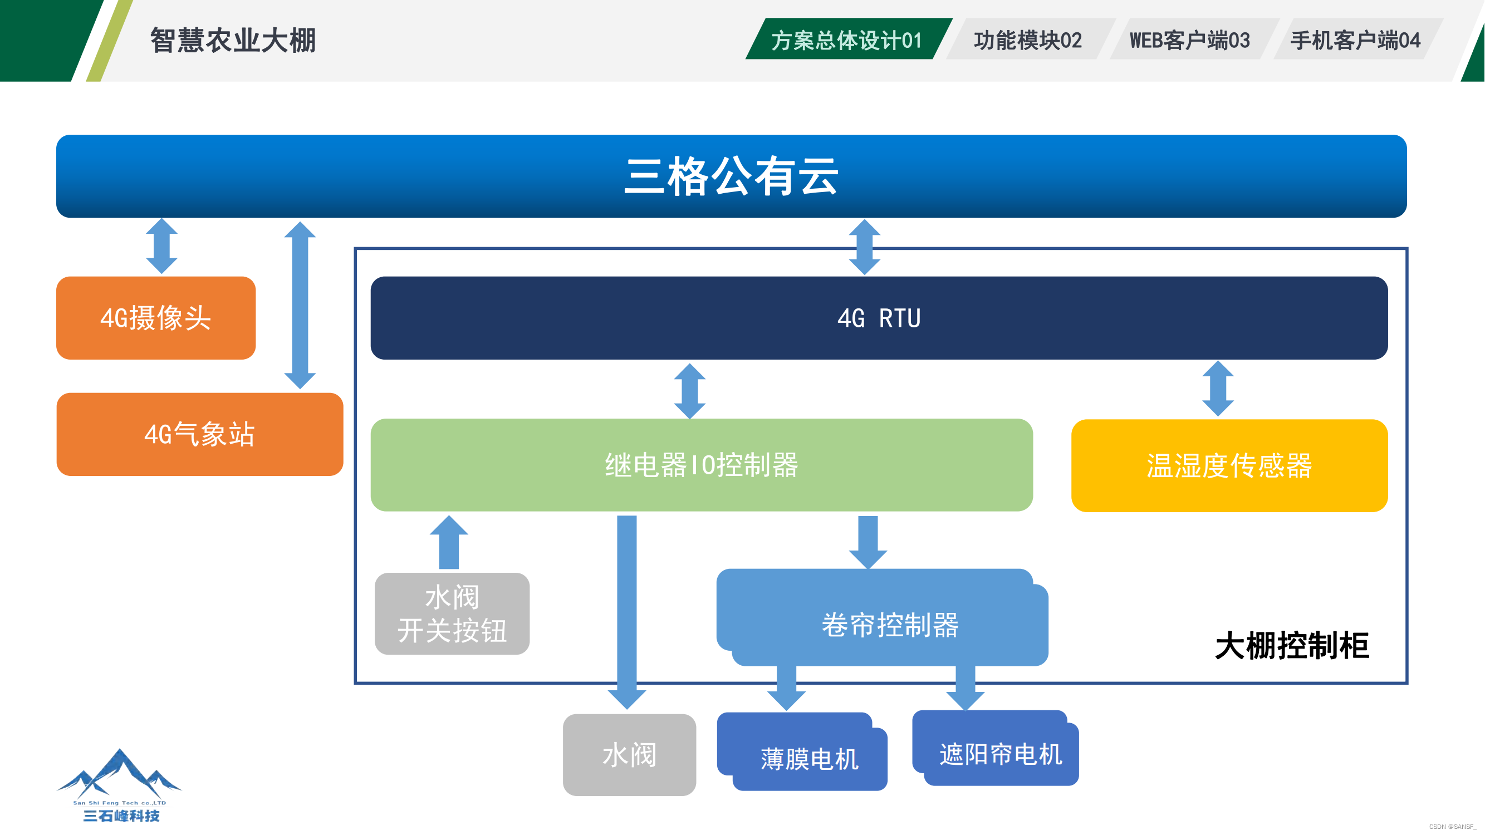Click the 遮阳帘电机 block

coord(1000,754)
